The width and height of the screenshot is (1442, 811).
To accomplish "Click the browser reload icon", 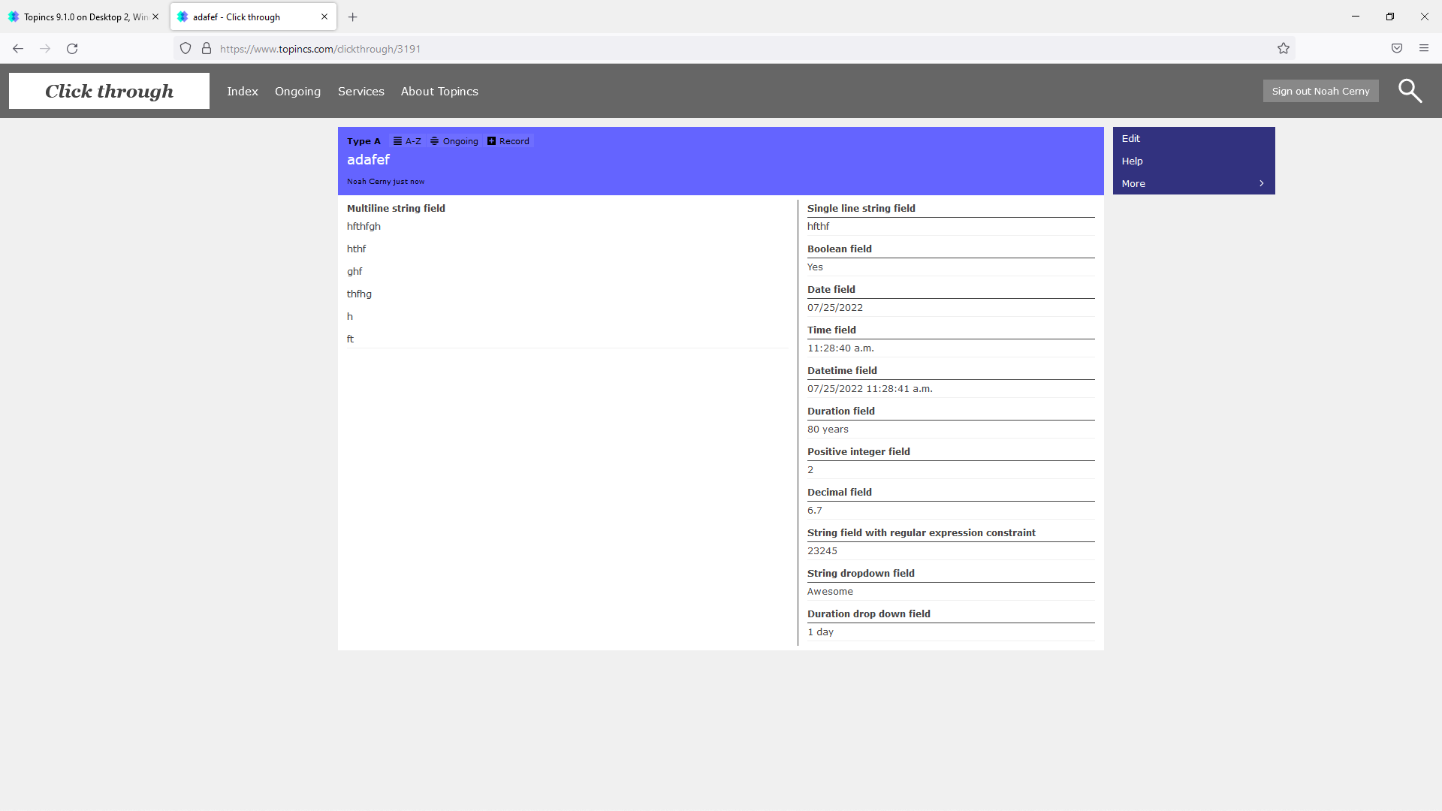I will (72, 49).
